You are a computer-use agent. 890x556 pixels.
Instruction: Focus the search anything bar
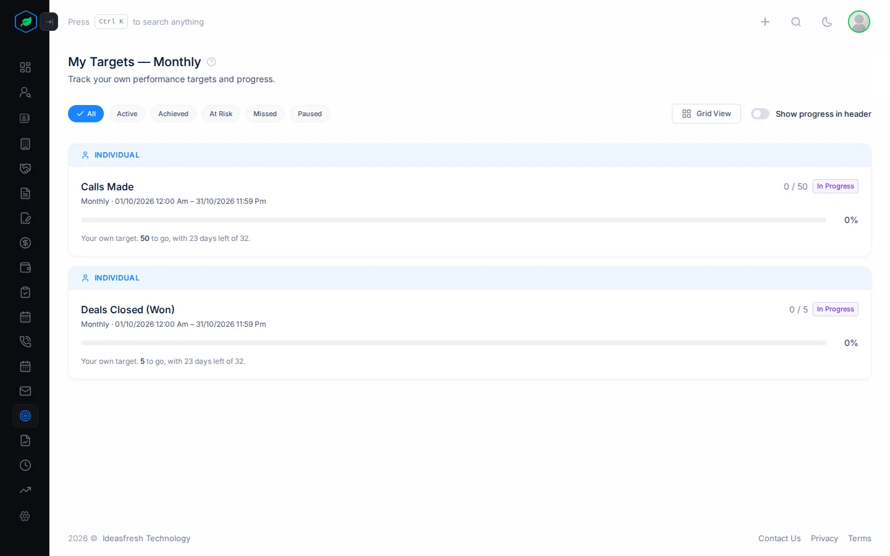pos(136,22)
